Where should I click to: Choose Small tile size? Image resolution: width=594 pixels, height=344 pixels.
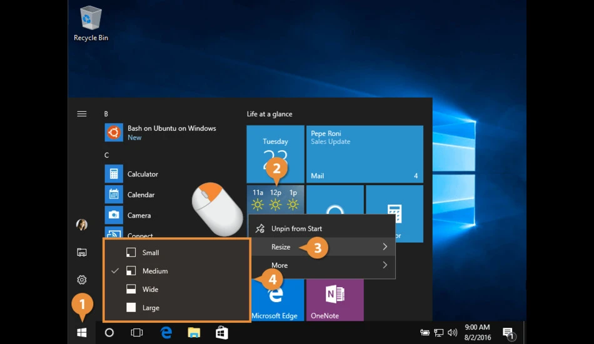pyautogui.click(x=176, y=252)
